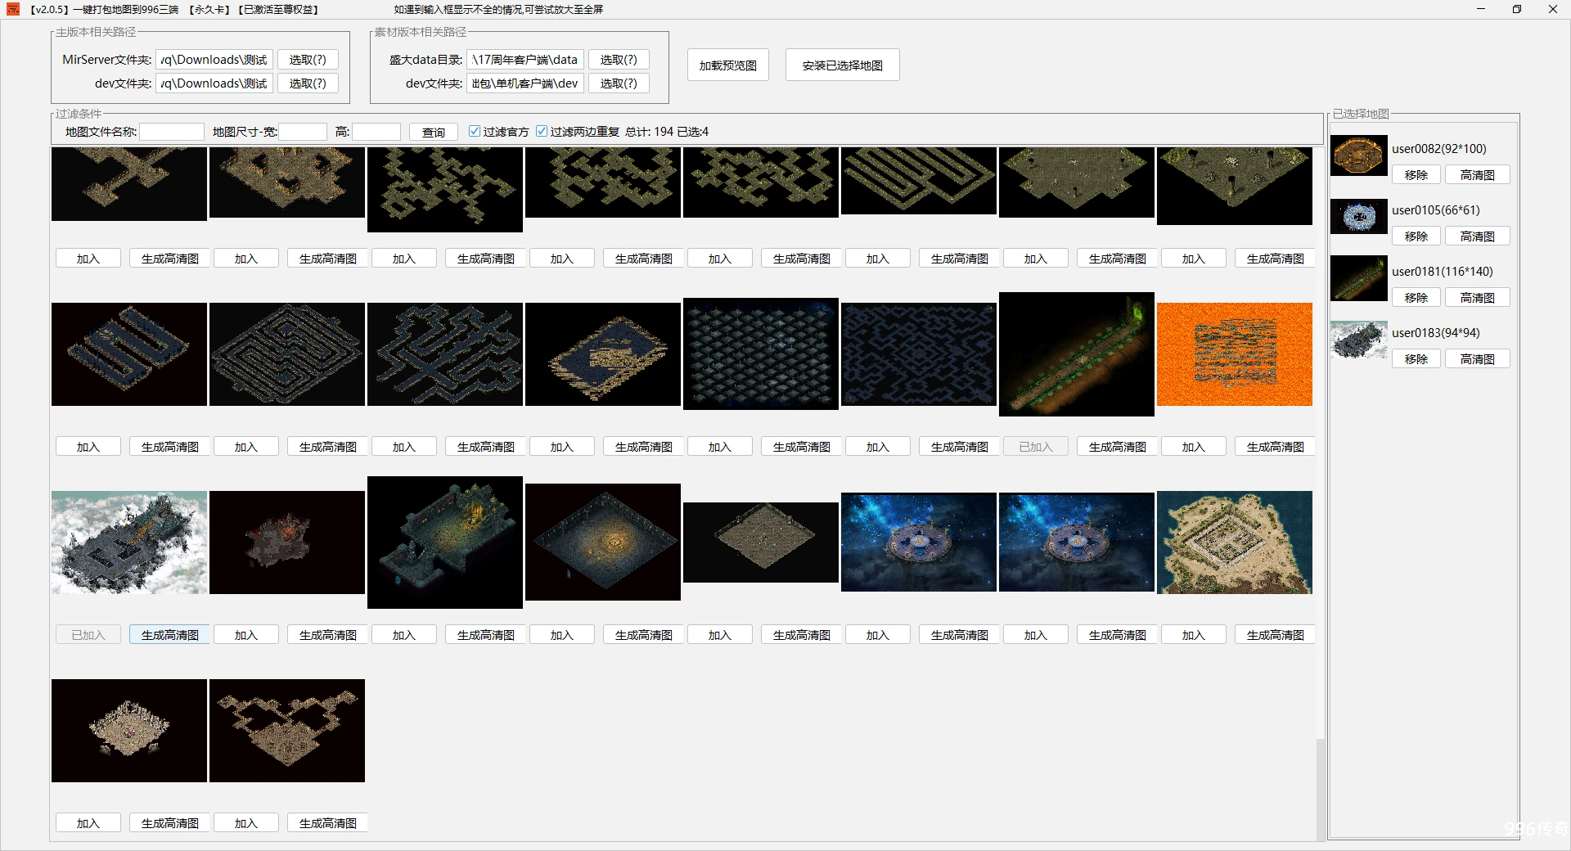Select the small tan ruins thumbnail in last row
The width and height of the screenshot is (1571, 851).
[129, 731]
